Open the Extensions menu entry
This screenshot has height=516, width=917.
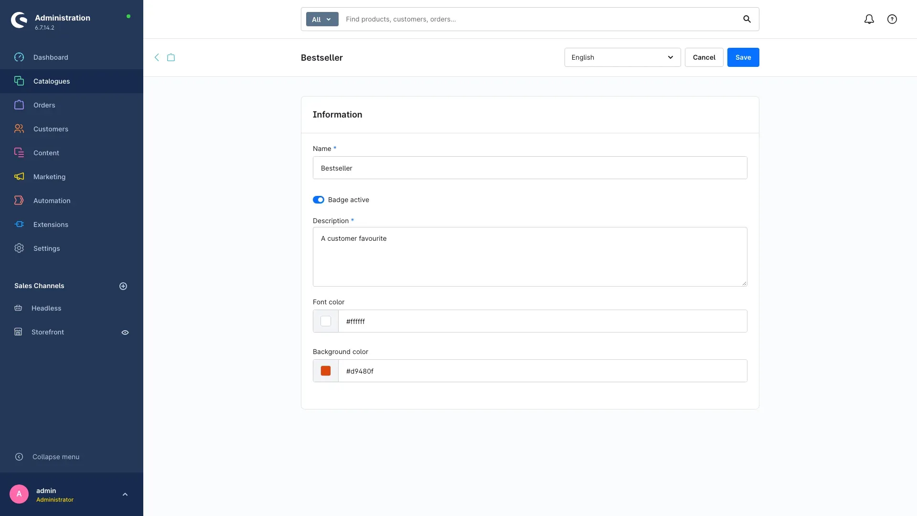tap(72, 225)
